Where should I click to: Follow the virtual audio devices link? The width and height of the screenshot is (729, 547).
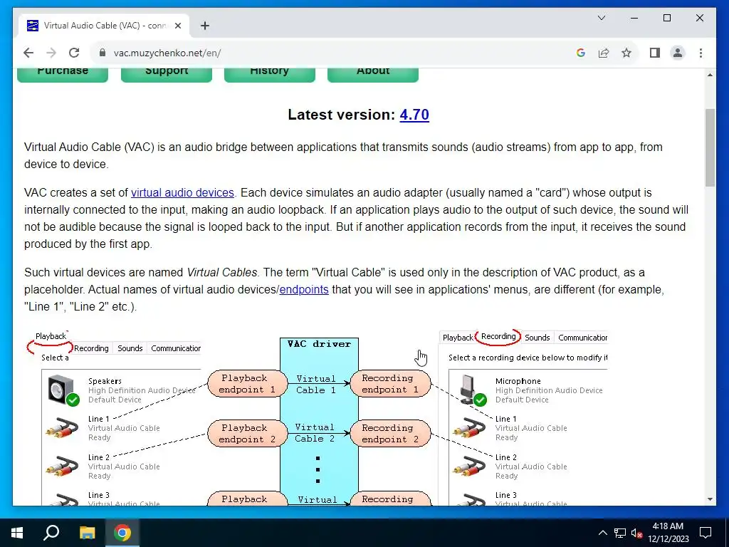point(182,192)
